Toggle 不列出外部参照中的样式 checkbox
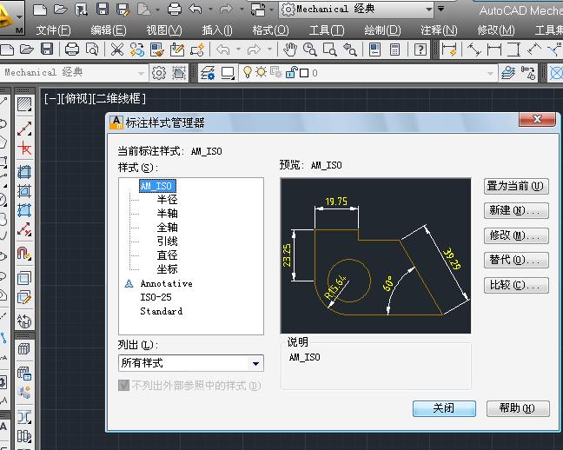563x450 pixels. pyautogui.click(x=123, y=386)
